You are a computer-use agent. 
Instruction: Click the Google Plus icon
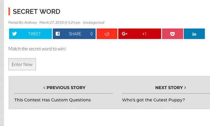[x=124, y=34]
